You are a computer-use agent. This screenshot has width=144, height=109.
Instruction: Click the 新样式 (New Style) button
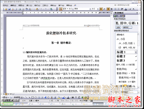pyautogui.click(x=127, y=27)
